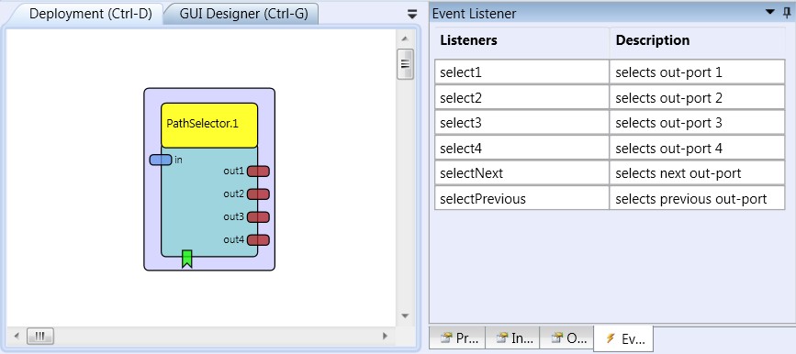Click the Description column header
796x354 pixels.
(x=697, y=40)
